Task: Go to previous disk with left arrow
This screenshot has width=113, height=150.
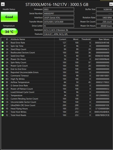Action: (3, 4)
